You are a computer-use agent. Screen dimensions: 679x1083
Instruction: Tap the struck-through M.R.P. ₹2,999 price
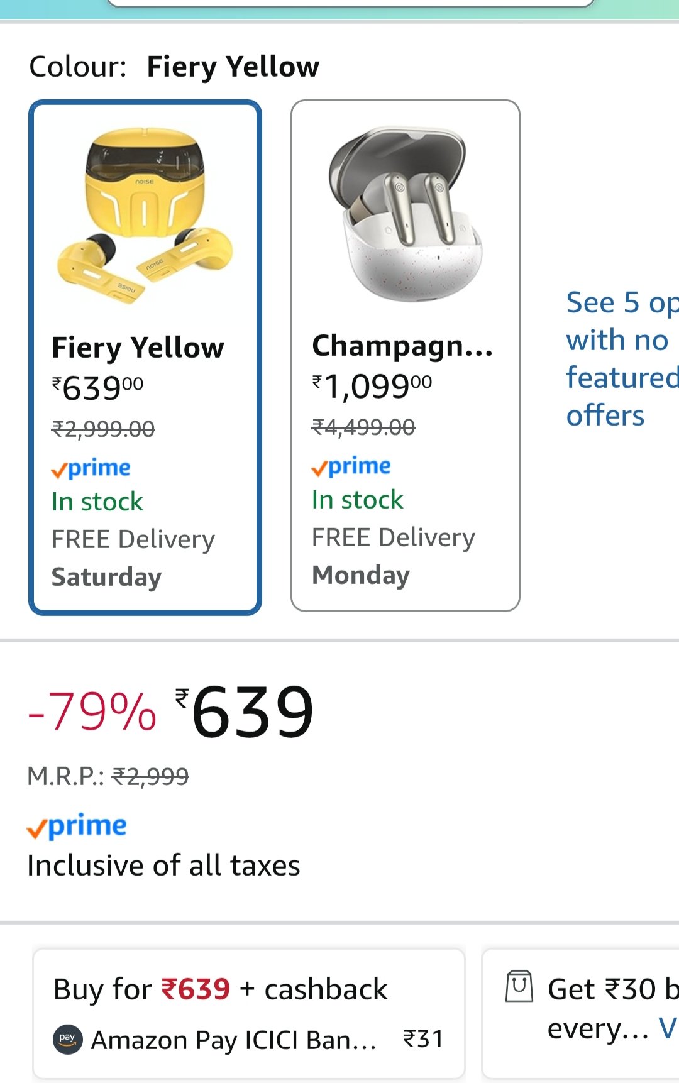click(150, 777)
